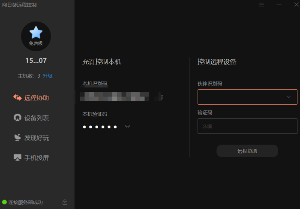
Task: Click the 验证码 选填 input field
Action: [x=247, y=126]
